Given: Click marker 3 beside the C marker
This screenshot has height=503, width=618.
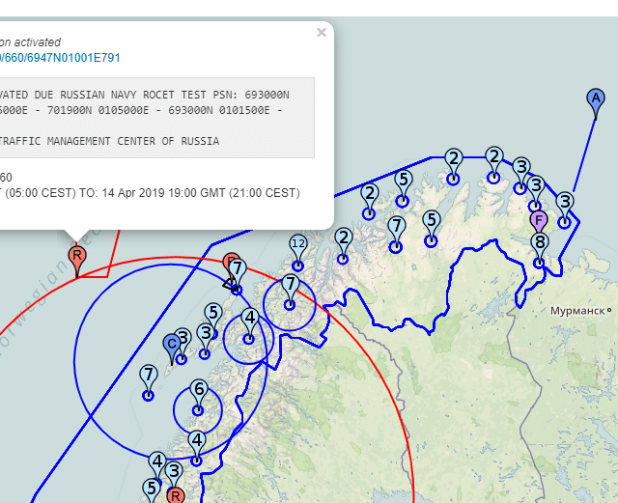Looking at the screenshot, I should (x=182, y=338).
